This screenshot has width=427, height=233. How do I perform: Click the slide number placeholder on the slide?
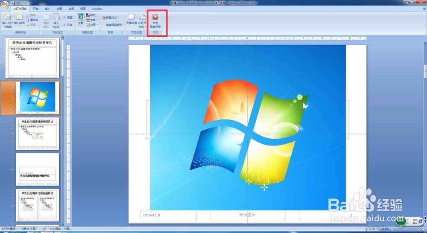(327, 215)
